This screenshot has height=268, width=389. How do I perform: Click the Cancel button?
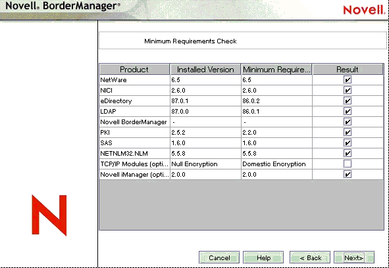[x=219, y=257]
